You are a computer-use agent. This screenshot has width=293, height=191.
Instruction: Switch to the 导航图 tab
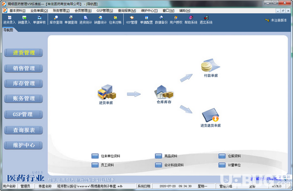tap(8, 30)
